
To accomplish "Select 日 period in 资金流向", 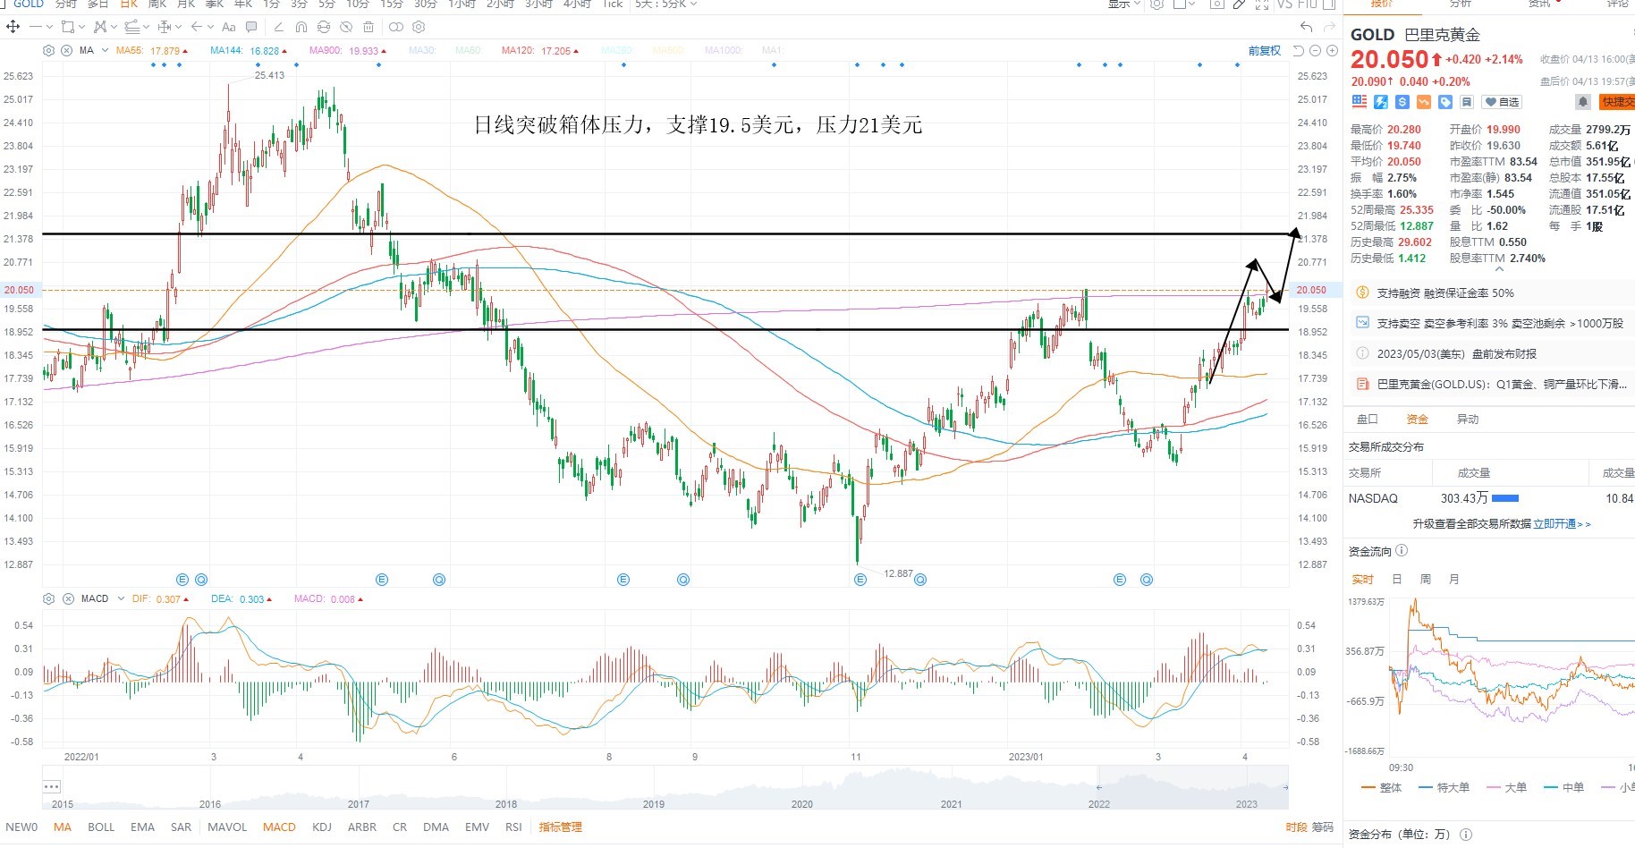I will (1397, 579).
